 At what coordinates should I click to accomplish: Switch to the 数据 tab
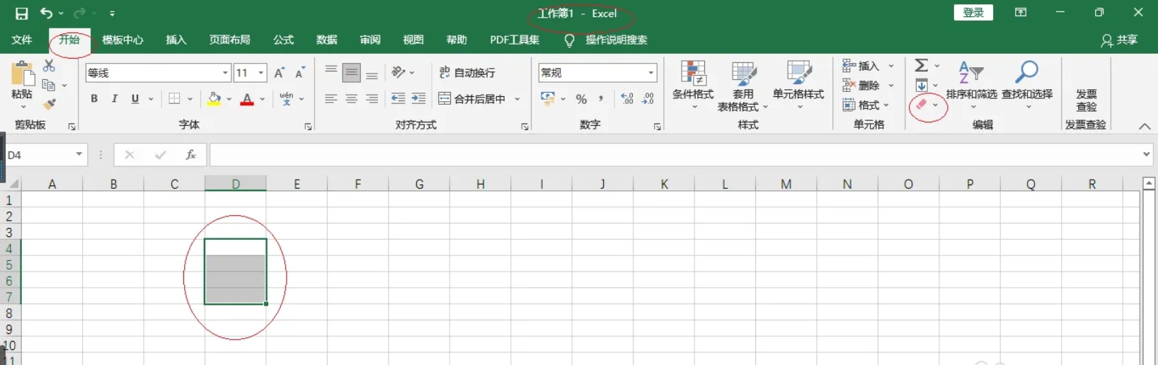coord(327,40)
